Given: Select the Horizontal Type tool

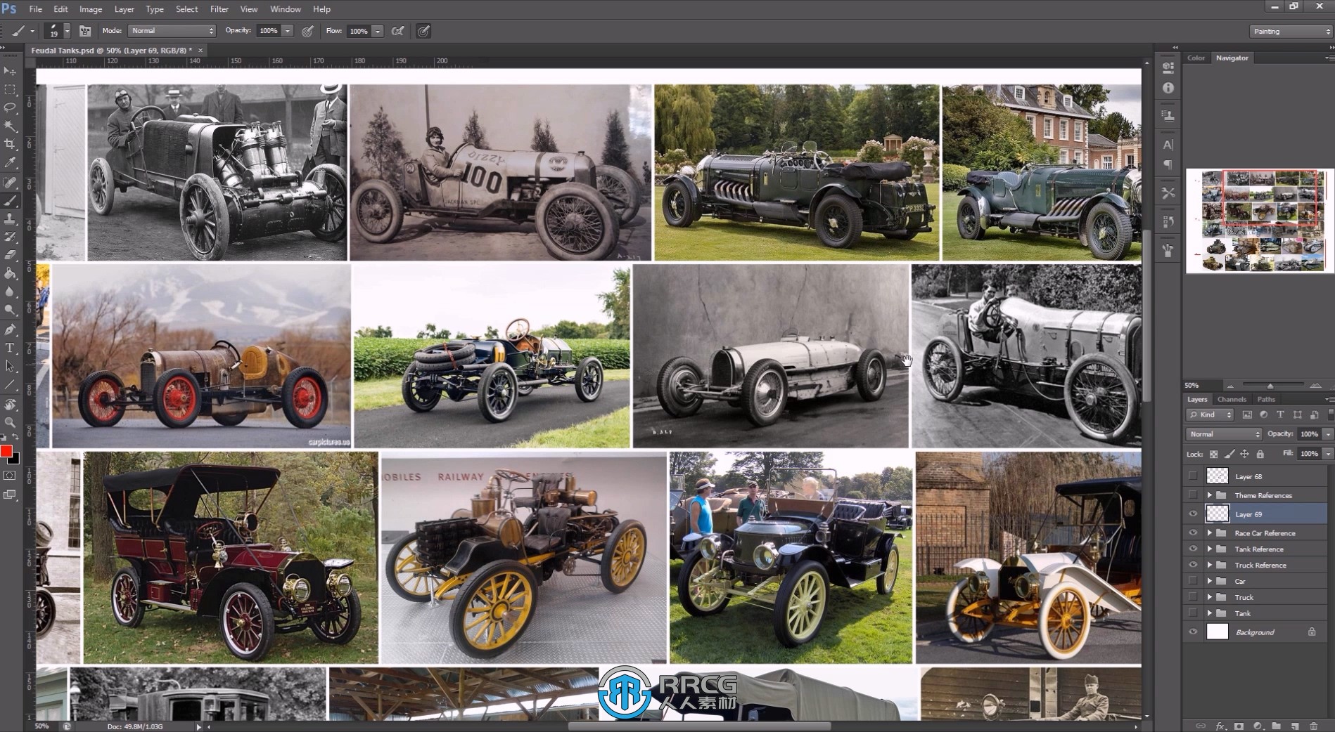Looking at the screenshot, I should 10,348.
